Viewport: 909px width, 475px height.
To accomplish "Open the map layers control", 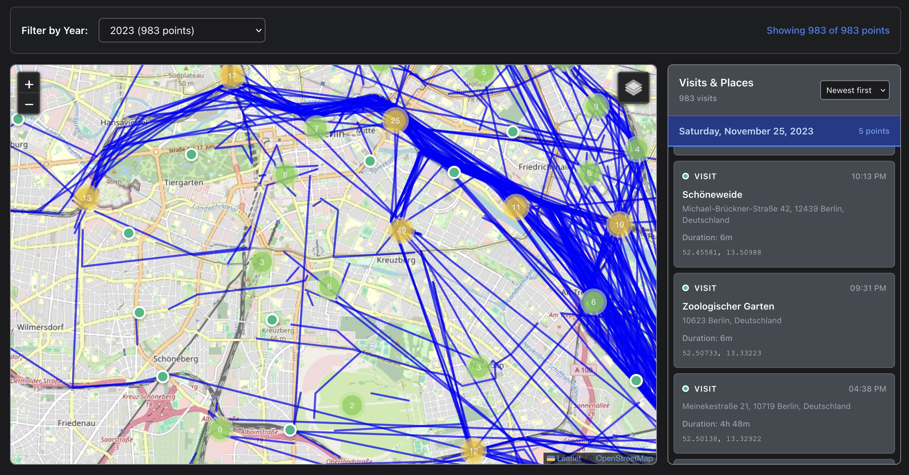I will (633, 87).
